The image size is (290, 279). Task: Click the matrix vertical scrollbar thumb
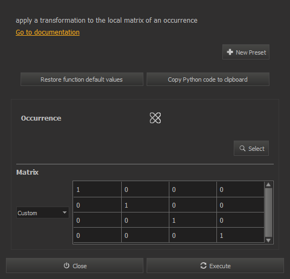(x=268, y=212)
